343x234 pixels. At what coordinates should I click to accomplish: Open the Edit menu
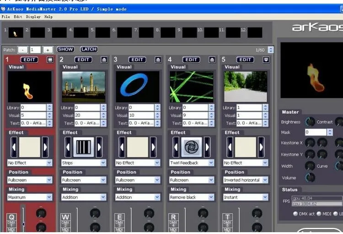(x=18, y=16)
